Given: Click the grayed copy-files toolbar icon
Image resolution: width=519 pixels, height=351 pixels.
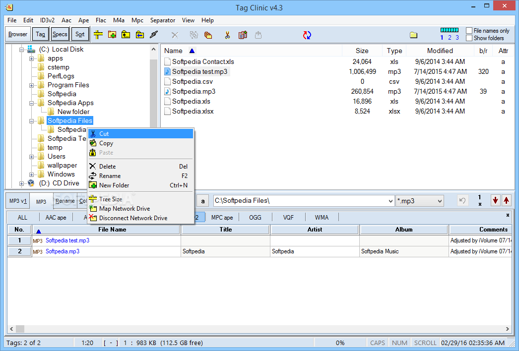Looking at the screenshot, I should [194, 35].
